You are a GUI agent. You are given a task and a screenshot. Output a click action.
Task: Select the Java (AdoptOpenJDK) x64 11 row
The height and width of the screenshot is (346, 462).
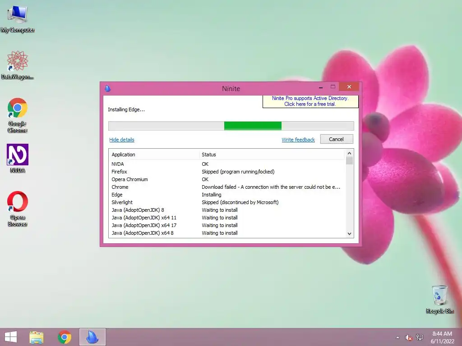pyautogui.click(x=227, y=218)
